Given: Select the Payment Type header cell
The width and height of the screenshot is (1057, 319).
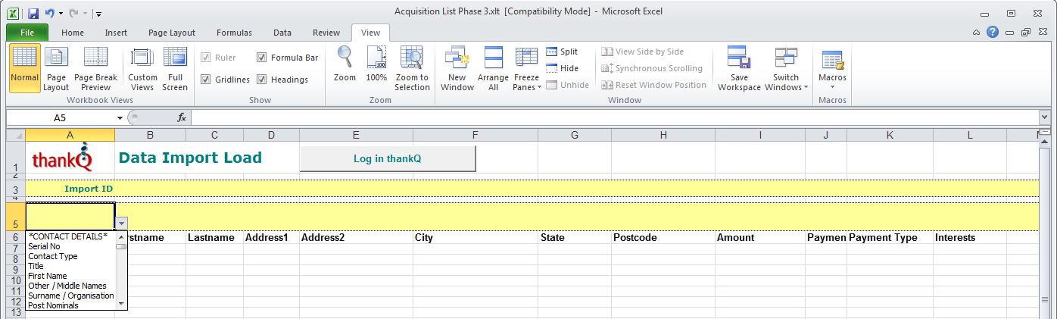Looking at the screenshot, I should (890, 237).
